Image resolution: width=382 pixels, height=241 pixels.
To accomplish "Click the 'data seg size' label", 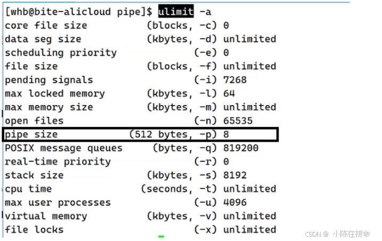I will 43,39.
